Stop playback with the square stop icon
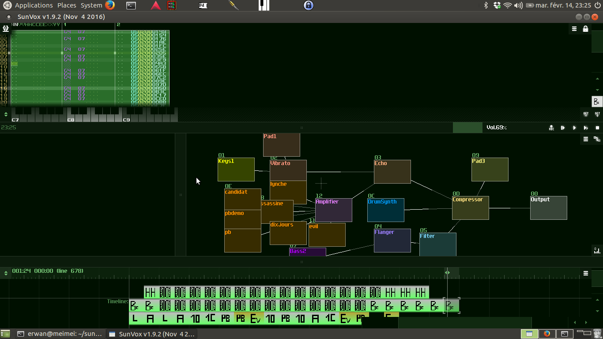This screenshot has height=339, width=603. coord(597,128)
